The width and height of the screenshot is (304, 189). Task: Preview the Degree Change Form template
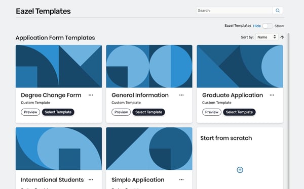pos(30,112)
